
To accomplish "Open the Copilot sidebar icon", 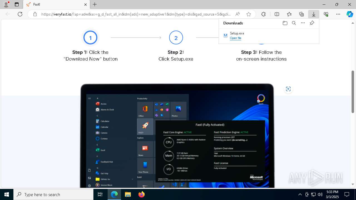I will (x=350, y=14).
